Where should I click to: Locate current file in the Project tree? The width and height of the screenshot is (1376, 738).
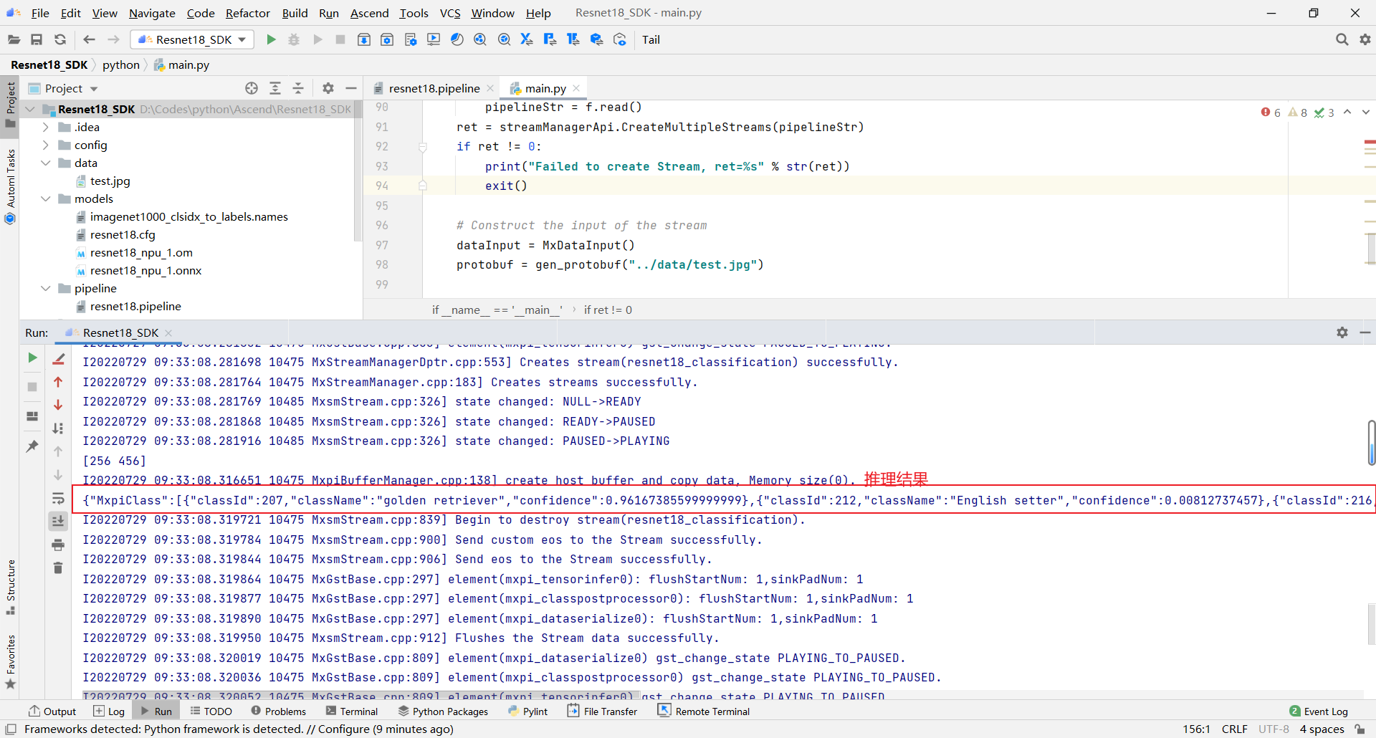tap(252, 88)
